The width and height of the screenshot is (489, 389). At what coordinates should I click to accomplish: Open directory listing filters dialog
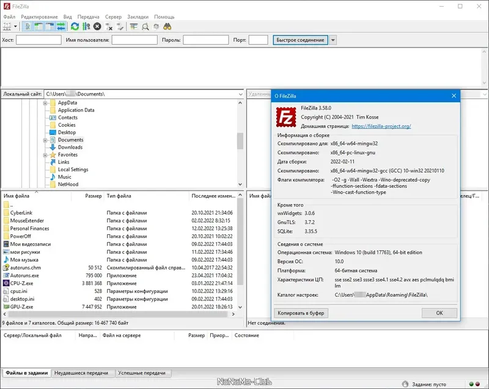[134, 26]
